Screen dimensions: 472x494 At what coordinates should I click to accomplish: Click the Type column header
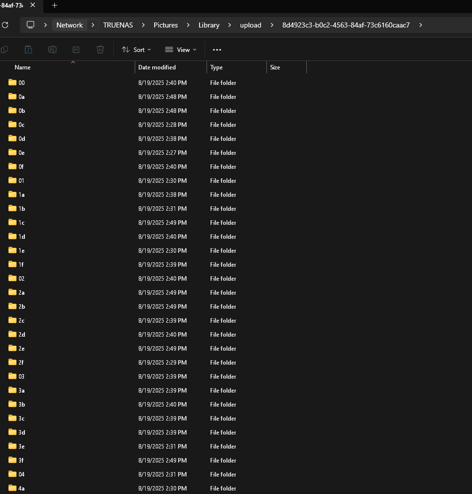pyautogui.click(x=216, y=67)
